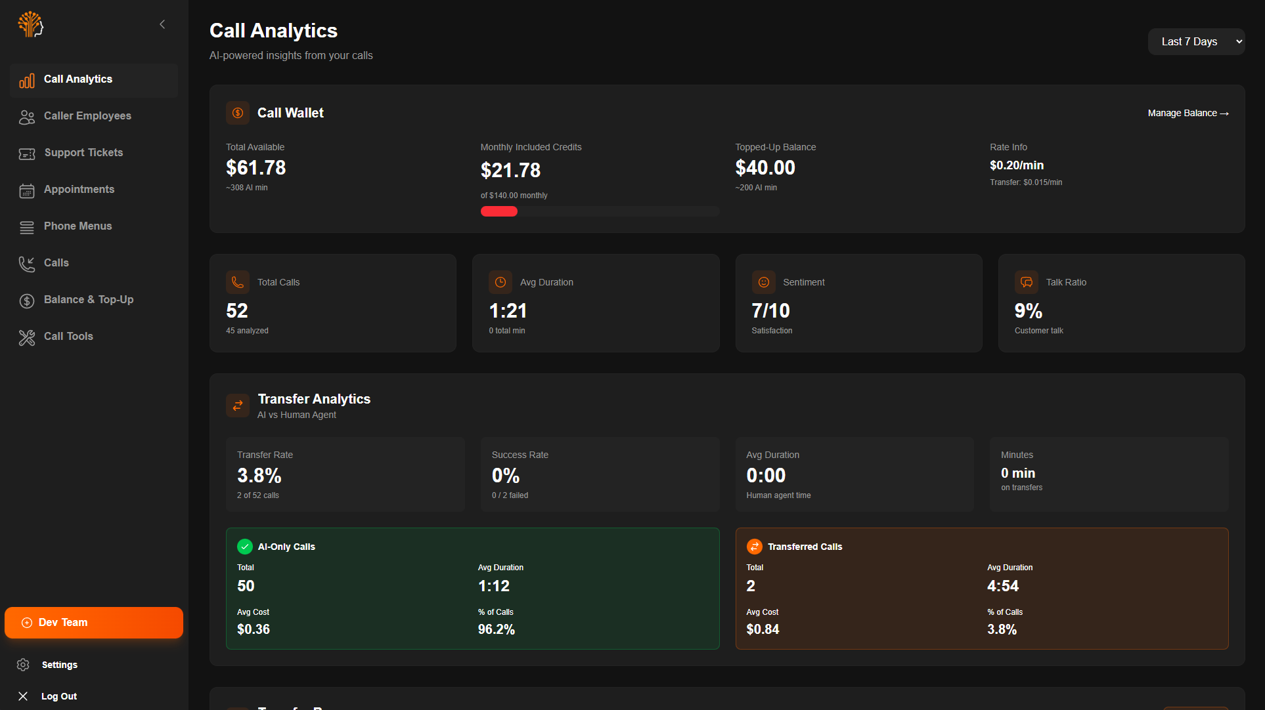Click the Manage Balance link

(x=1187, y=113)
